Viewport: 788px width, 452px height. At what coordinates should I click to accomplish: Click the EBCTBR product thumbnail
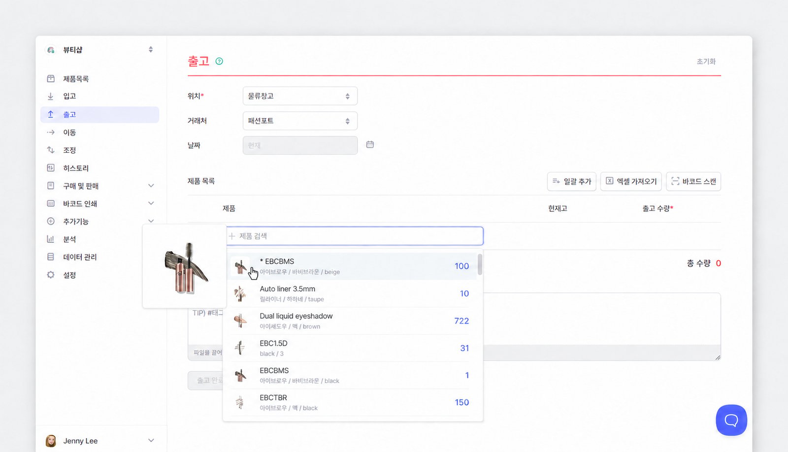(240, 403)
